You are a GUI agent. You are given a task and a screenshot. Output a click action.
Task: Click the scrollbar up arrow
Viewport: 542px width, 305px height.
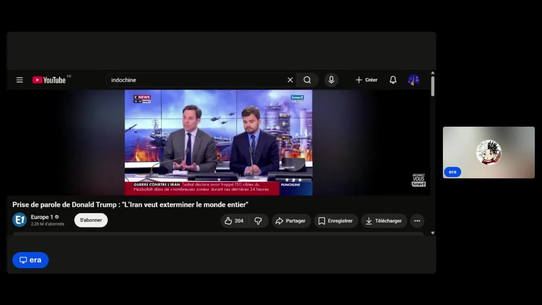pyautogui.click(x=433, y=73)
